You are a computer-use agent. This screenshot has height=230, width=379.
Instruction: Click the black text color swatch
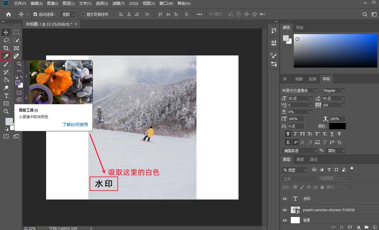tap(337, 126)
